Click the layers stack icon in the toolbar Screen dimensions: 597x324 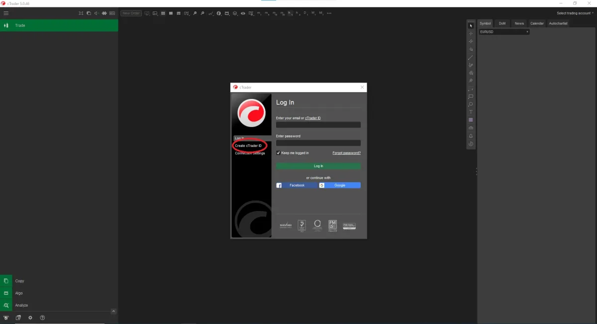click(x=235, y=13)
